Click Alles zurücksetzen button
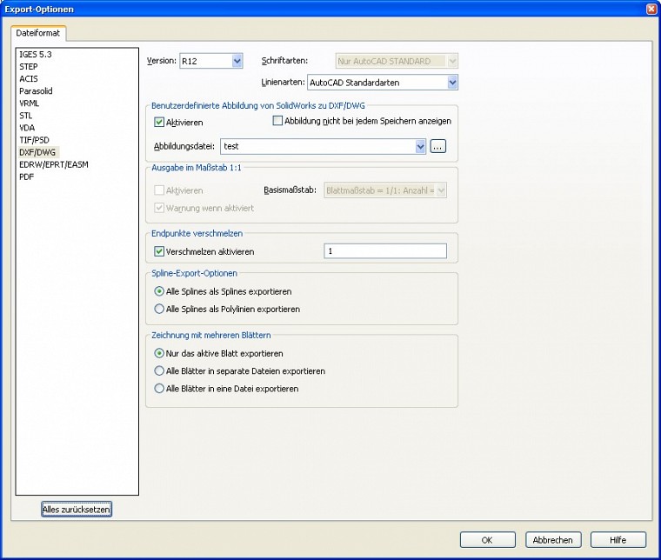Viewport: 661px width, 560px height. tap(77, 509)
